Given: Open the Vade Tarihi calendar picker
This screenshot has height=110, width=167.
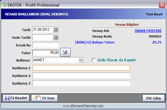Looking at the screenshot, I should tap(56, 38).
